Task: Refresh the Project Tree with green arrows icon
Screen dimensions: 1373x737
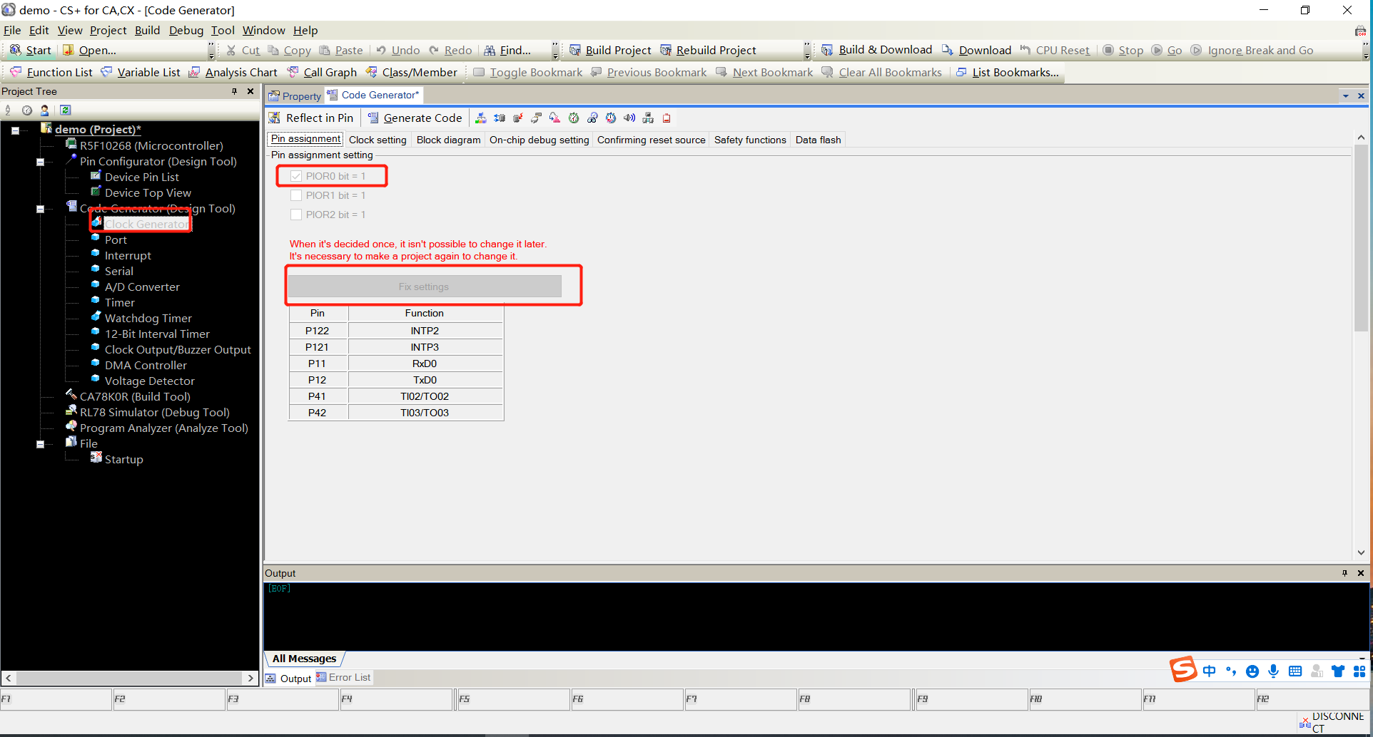Action: 66,110
